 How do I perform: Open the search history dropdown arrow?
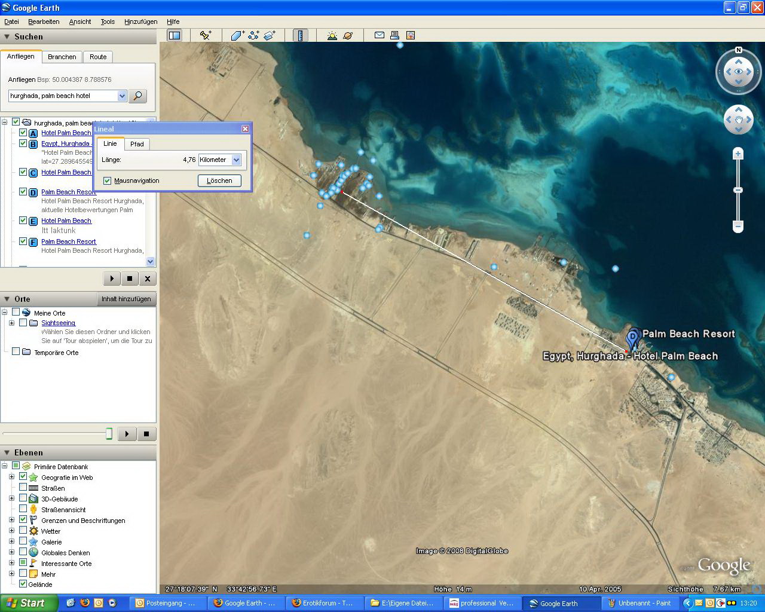click(x=122, y=96)
